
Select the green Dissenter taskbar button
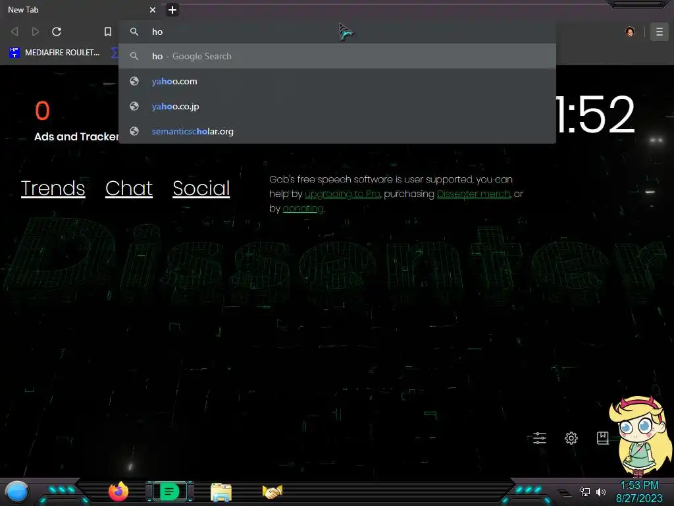click(x=169, y=492)
